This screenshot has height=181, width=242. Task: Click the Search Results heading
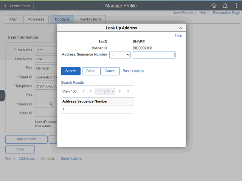click(73, 83)
